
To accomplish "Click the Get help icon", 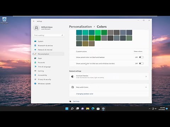I will click(x=70, y=101).
